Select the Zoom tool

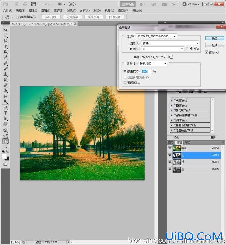click(x=5, y=147)
